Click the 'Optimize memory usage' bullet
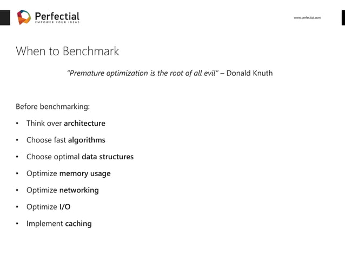Viewport: 345px width, 259px height. coord(69,173)
